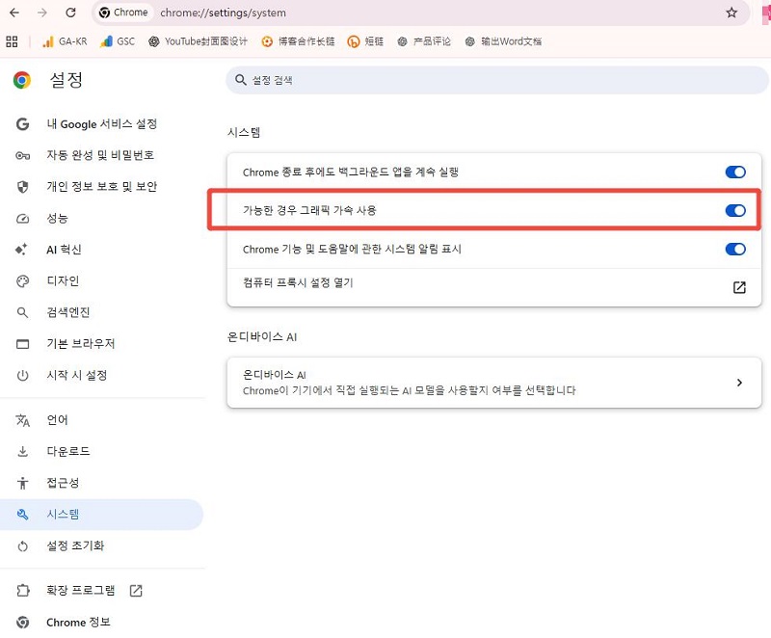Click the 설정 검색 search field

click(x=497, y=80)
